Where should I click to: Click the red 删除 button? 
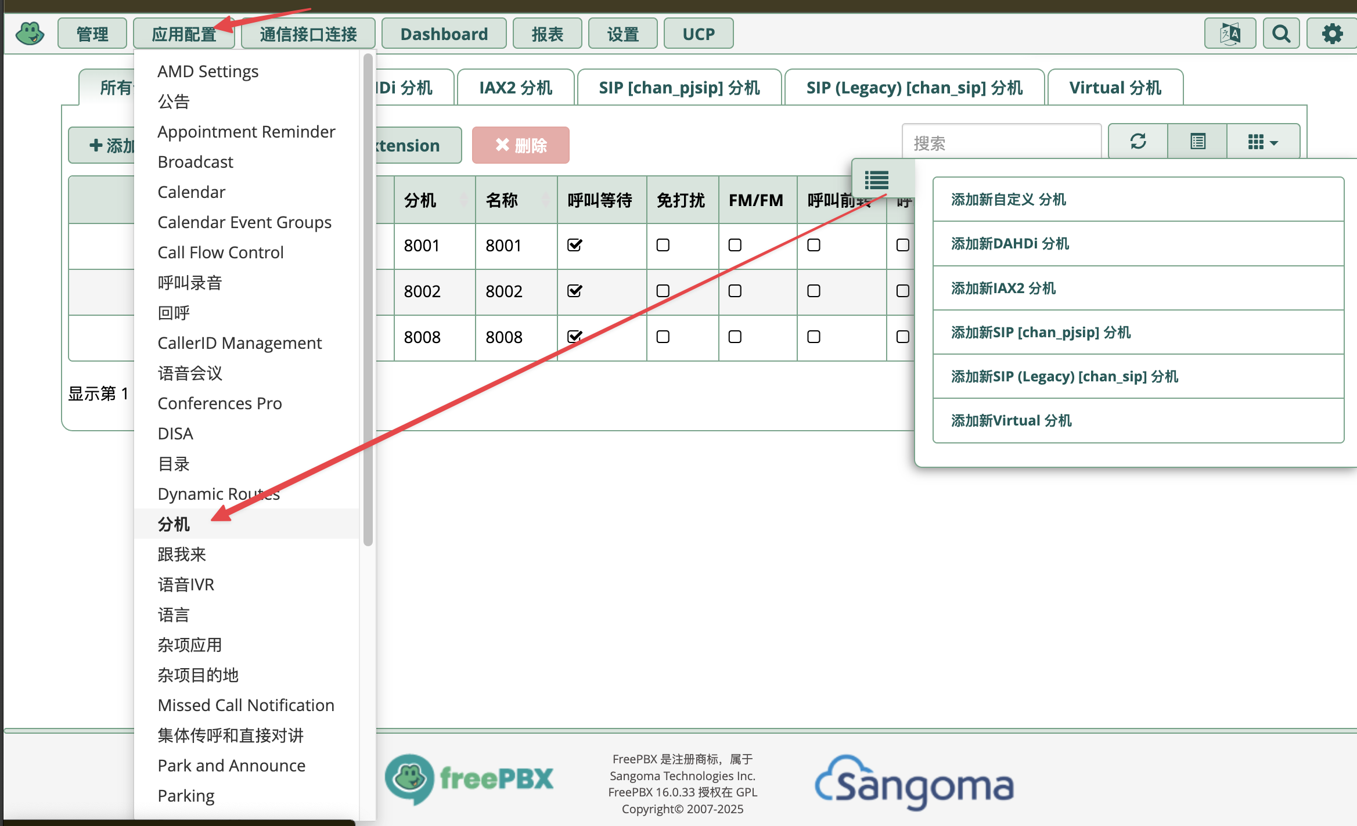[x=521, y=145]
